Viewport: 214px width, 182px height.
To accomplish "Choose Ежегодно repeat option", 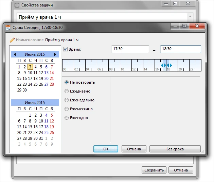I will [x=67, y=118].
